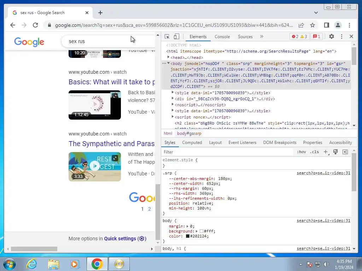This screenshot has width=362, height=271.
Task: Expand the noscript node
Action: pyautogui.click(x=173, y=104)
